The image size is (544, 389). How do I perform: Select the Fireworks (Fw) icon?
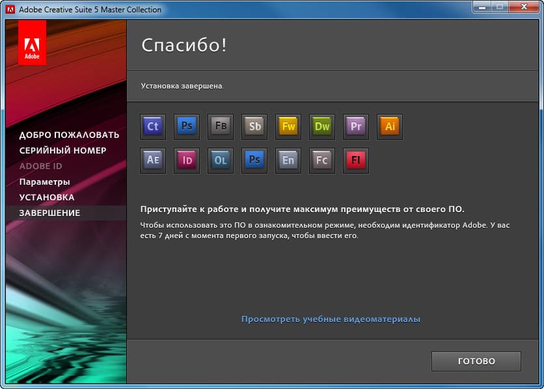click(x=288, y=127)
